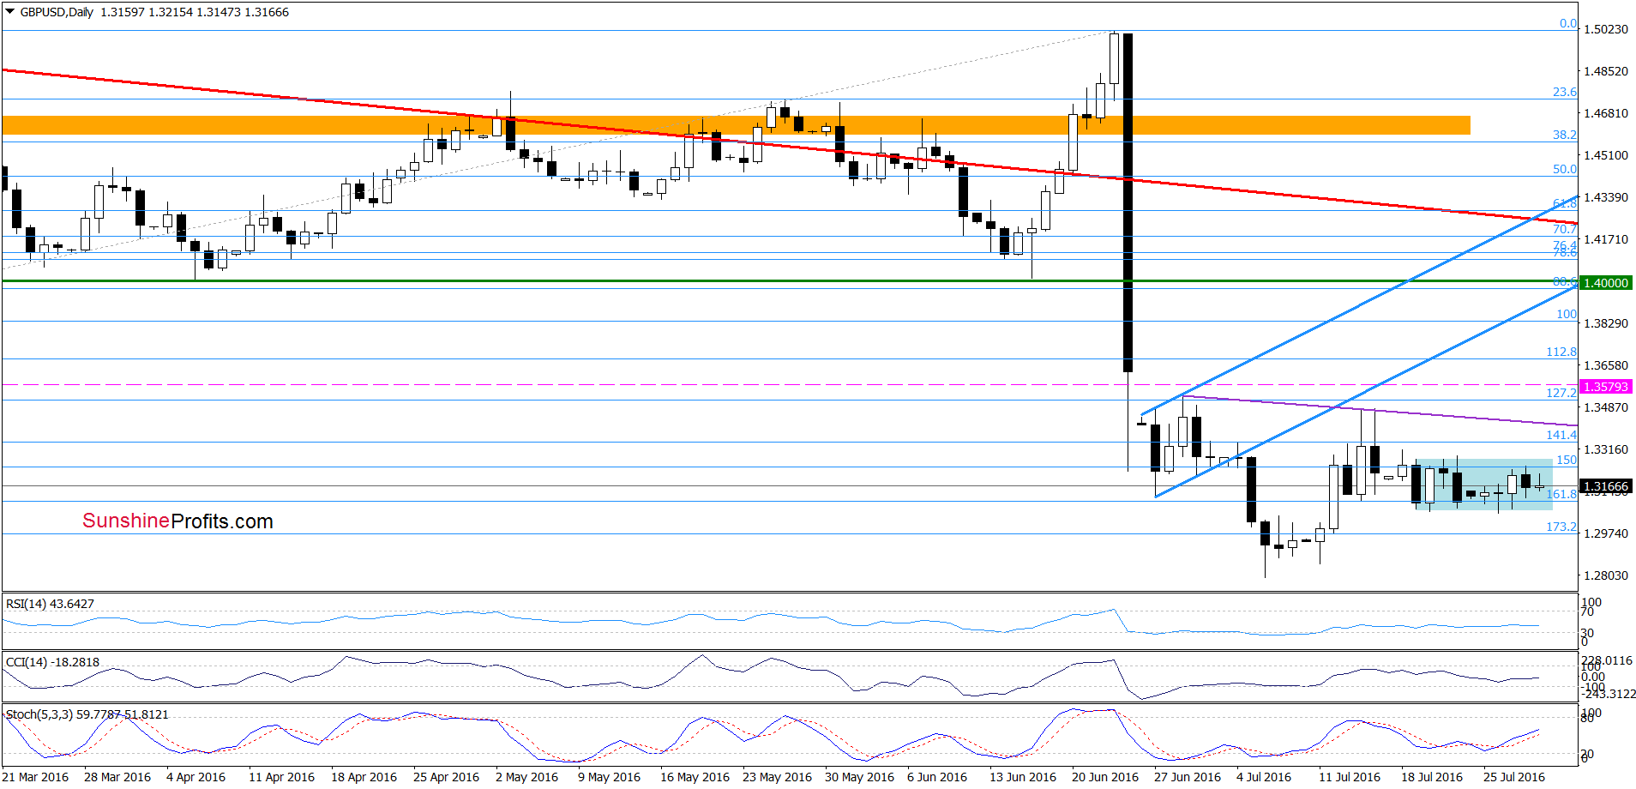
Task: Click the RSI(14) 43.6427 indicator label
Action: coord(50,604)
